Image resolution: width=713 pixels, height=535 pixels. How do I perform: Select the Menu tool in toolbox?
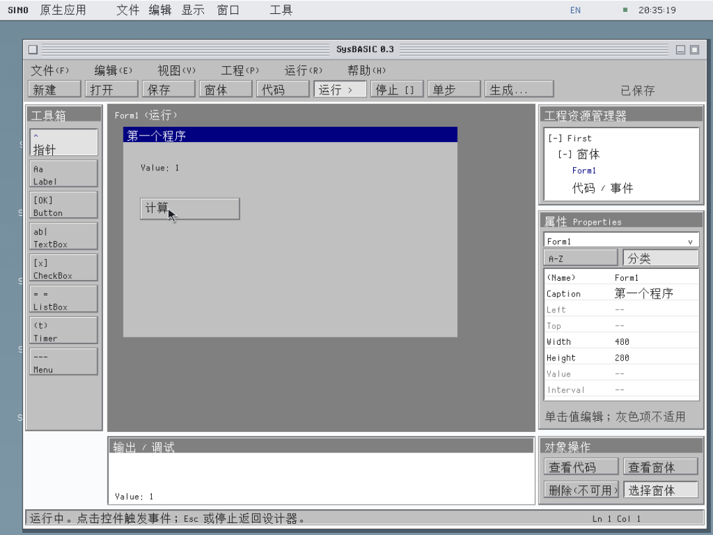pyautogui.click(x=63, y=362)
